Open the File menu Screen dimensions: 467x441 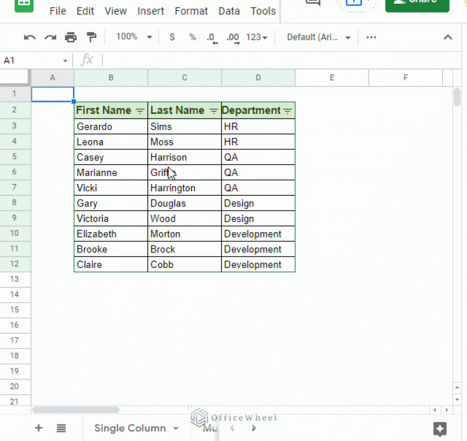[x=58, y=11]
